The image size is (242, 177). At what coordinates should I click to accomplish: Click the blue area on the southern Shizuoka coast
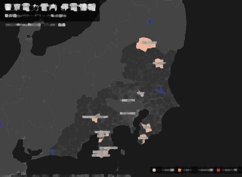tap(53, 152)
